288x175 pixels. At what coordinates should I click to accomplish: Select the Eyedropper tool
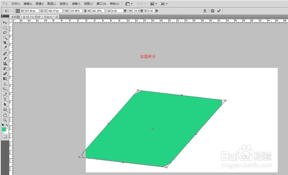pyautogui.click(x=5, y=48)
